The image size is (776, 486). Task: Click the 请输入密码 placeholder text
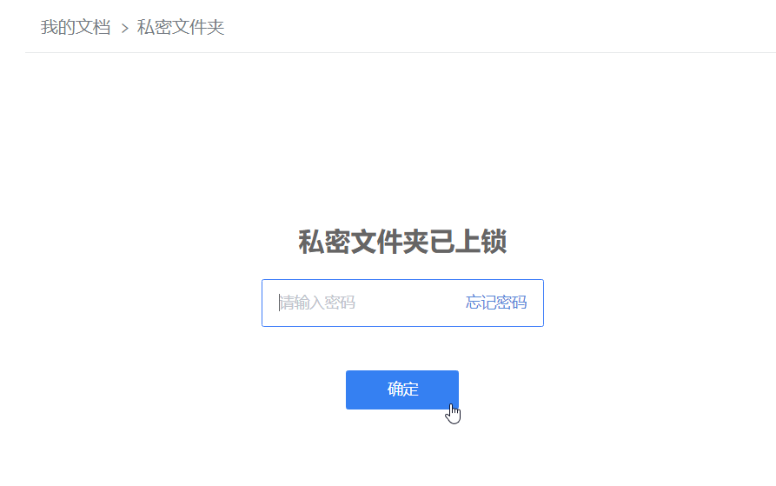click(x=317, y=303)
